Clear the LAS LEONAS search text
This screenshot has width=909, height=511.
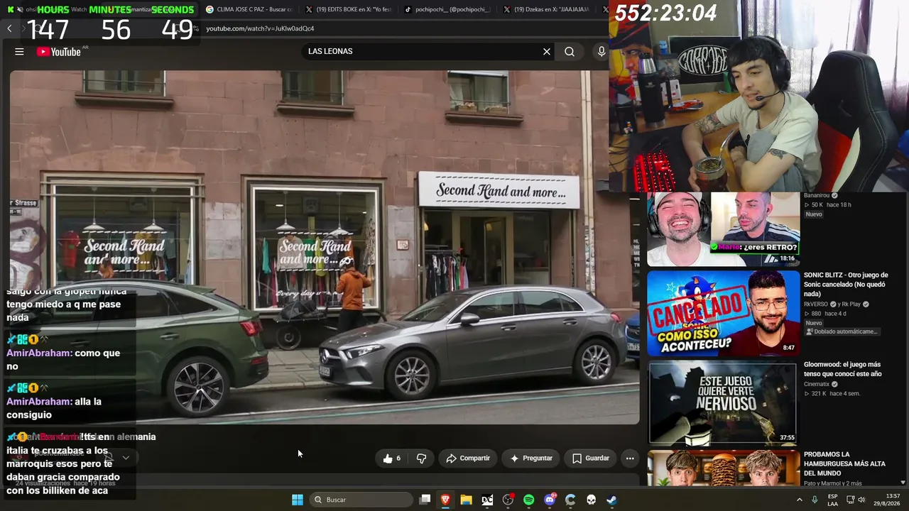click(547, 52)
